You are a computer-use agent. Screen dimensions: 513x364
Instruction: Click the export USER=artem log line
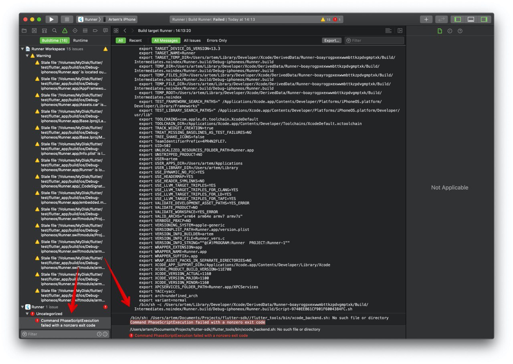tap(158, 159)
